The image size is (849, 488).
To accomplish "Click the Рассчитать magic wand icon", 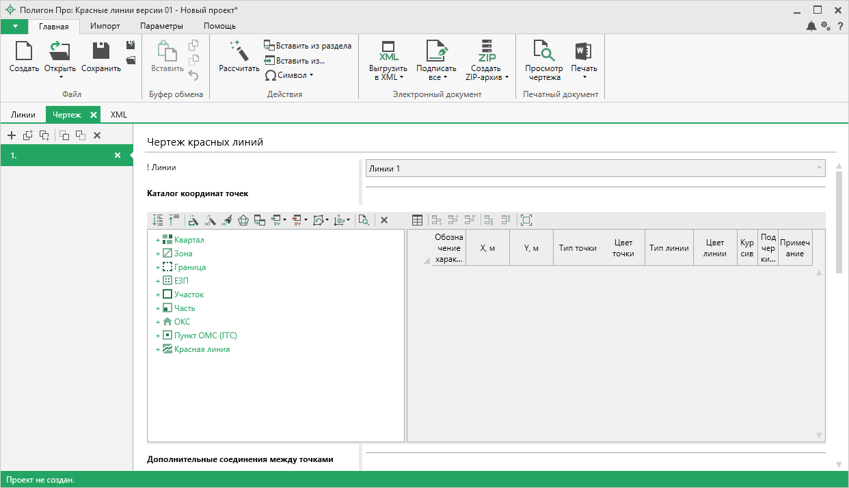I will [x=239, y=51].
